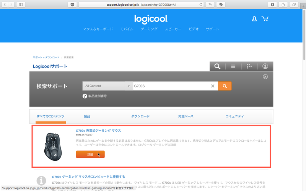Open ゲーミング menu
The height and width of the screenshot is (191, 306).
(149, 29)
